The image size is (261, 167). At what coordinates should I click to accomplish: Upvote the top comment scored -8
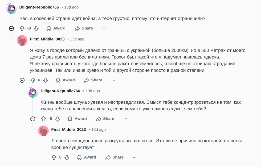[22, 28]
